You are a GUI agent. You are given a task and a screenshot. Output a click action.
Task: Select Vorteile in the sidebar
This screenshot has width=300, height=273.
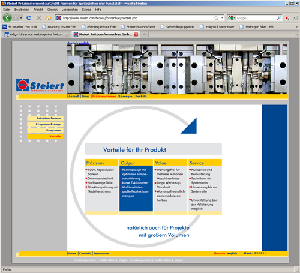coord(46,136)
